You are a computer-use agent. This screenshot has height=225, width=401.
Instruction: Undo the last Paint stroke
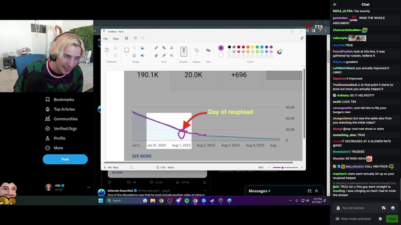(135, 39)
